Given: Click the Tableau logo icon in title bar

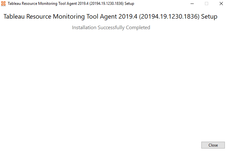Looking at the screenshot, I should 4,4.
